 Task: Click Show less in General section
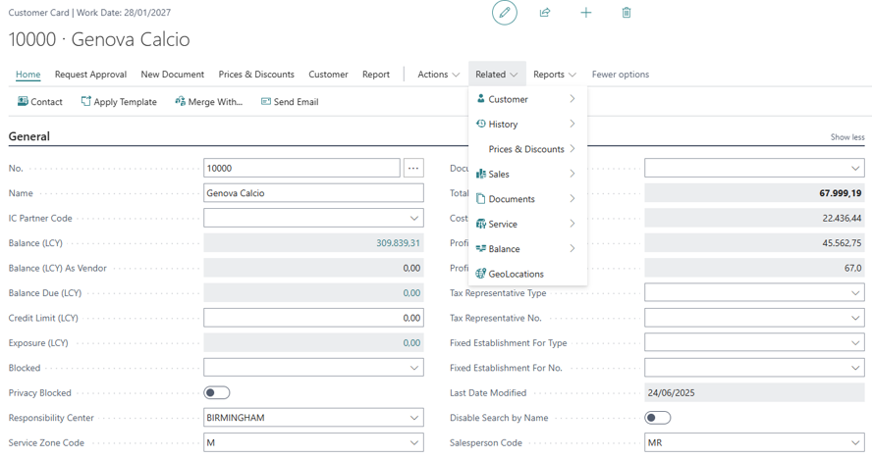(847, 136)
